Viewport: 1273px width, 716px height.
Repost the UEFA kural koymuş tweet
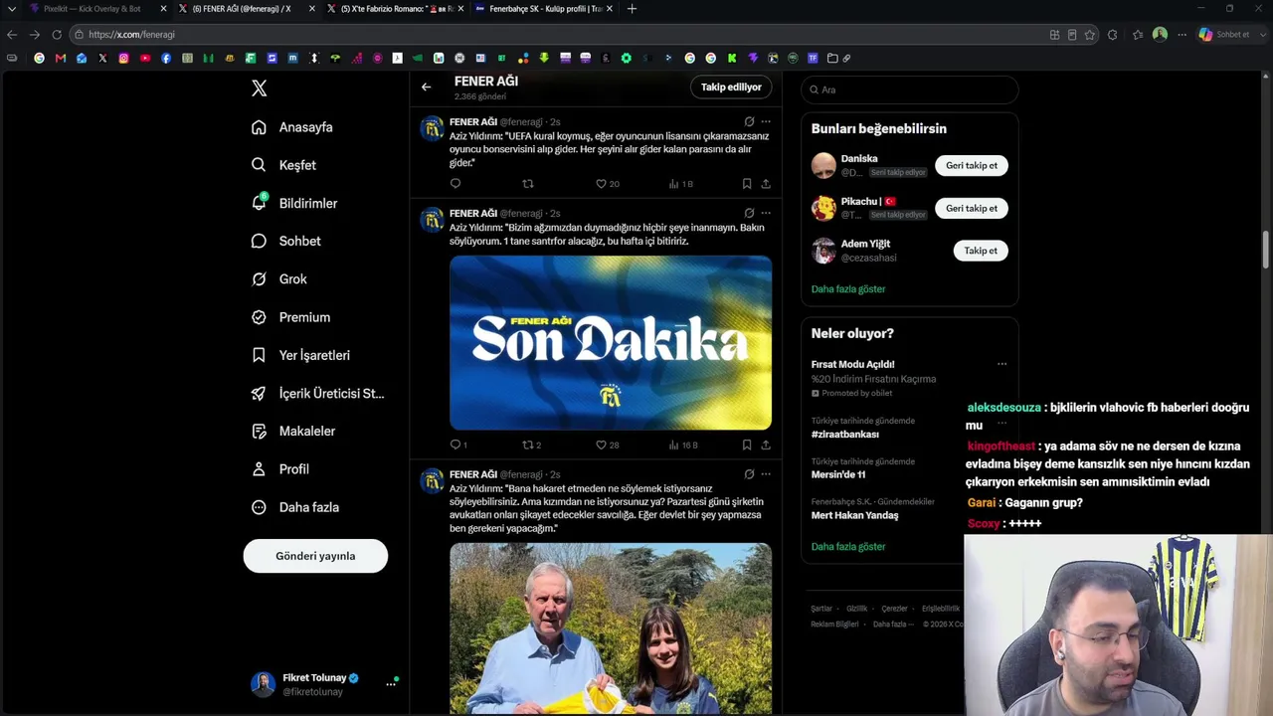(x=528, y=184)
